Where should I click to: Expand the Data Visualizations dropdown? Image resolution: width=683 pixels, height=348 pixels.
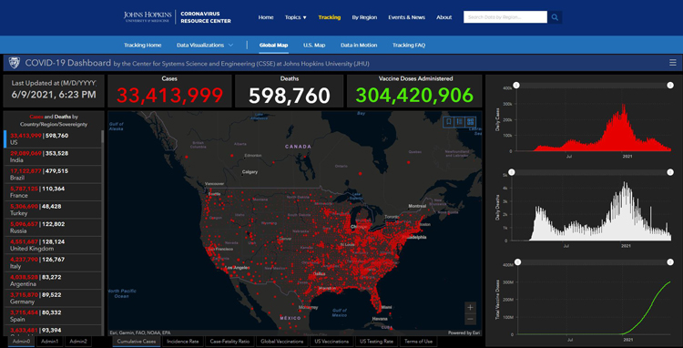[205, 46]
